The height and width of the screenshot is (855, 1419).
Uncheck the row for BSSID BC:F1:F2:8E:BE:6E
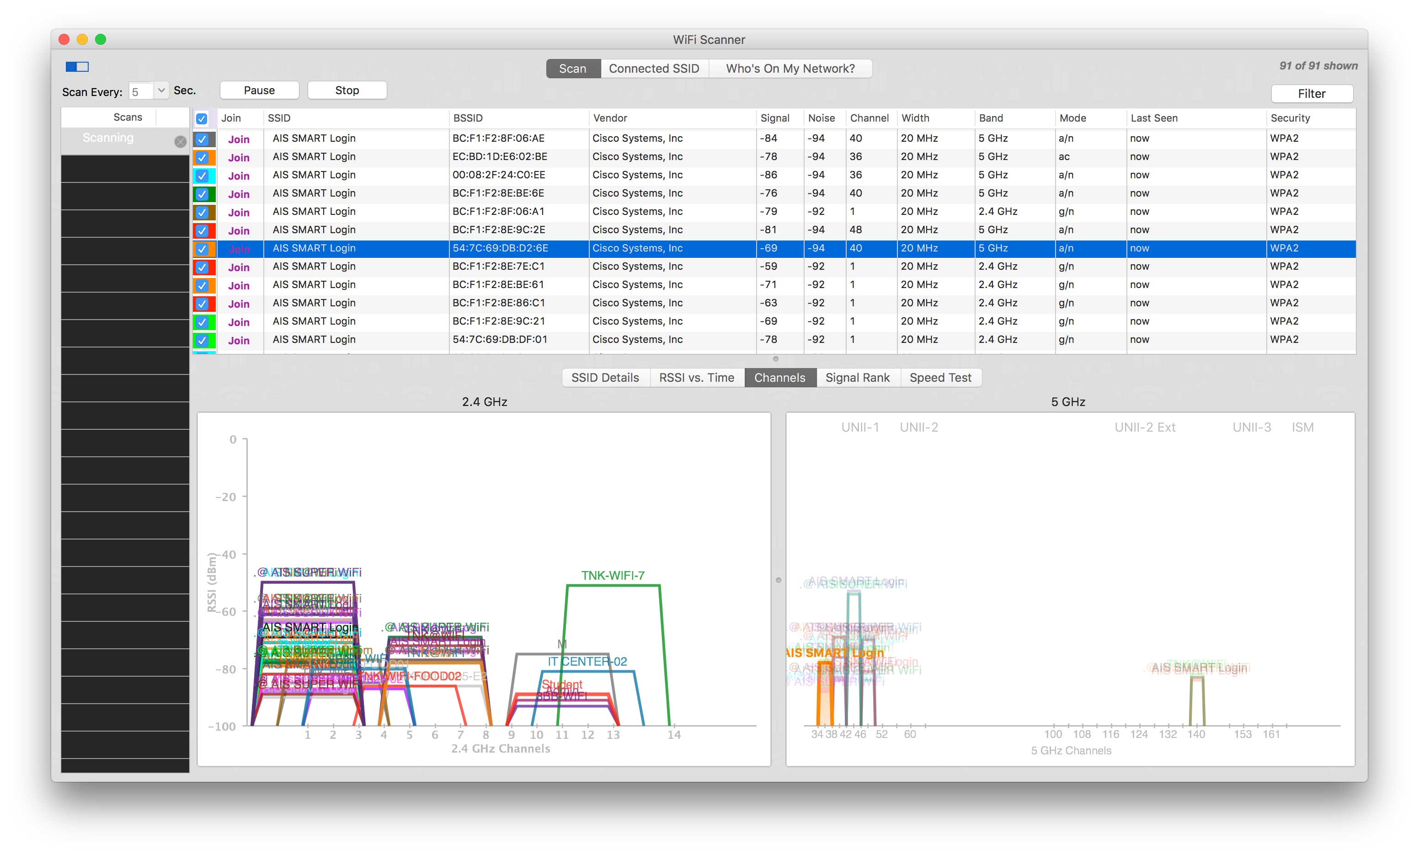[202, 194]
